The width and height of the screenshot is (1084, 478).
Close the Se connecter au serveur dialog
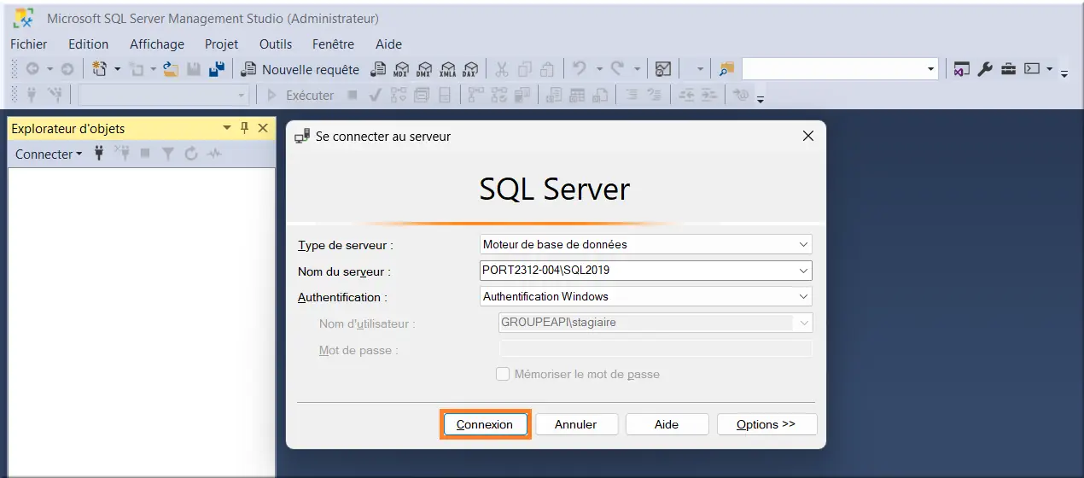(x=808, y=136)
